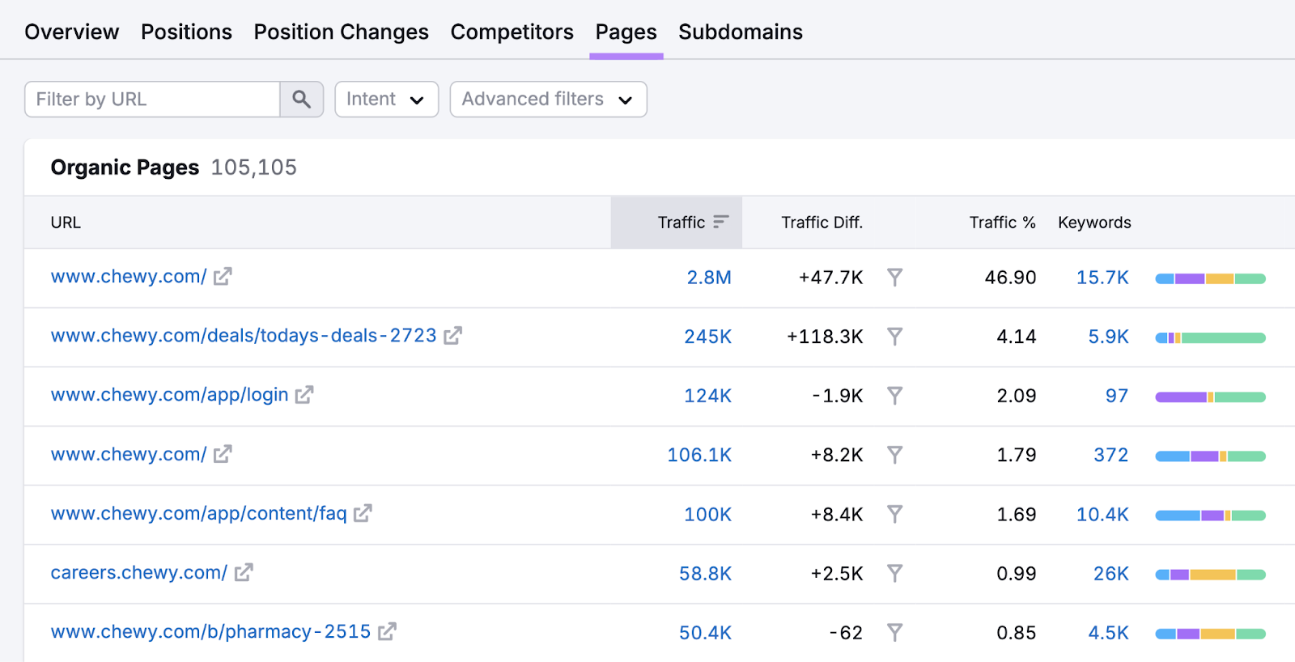This screenshot has width=1295, height=662.
Task: Click the 124K traffic value
Action: click(x=707, y=396)
